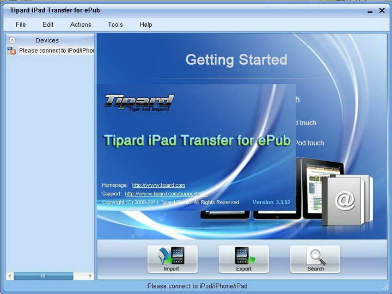The height and width of the screenshot is (294, 392).
Task: Open the Edit menu
Action: (x=48, y=24)
